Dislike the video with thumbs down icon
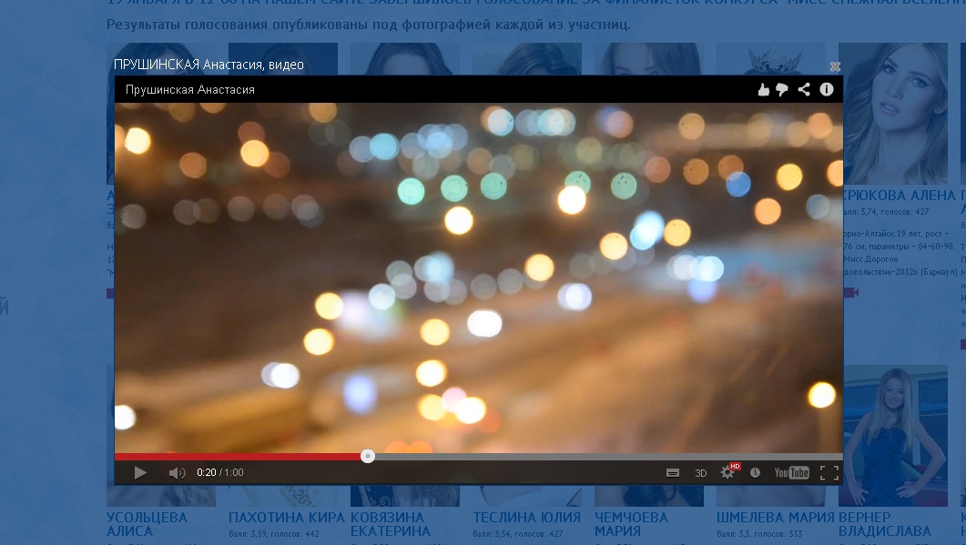 [x=782, y=90]
